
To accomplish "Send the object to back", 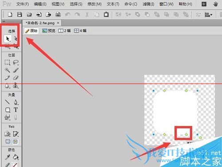I will click(x=186, y=15).
